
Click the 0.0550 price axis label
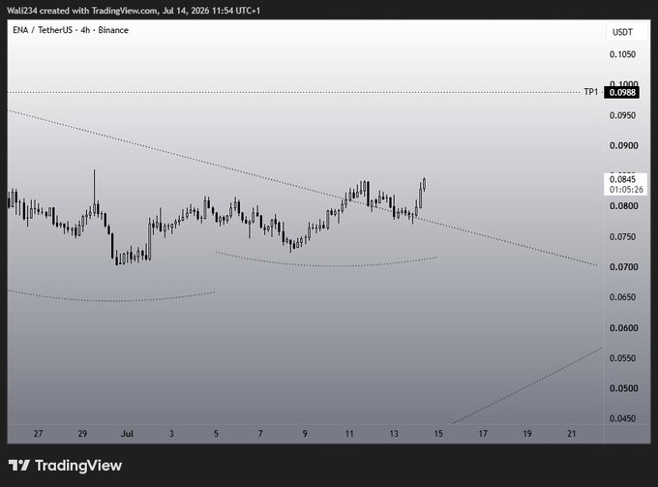(x=623, y=358)
